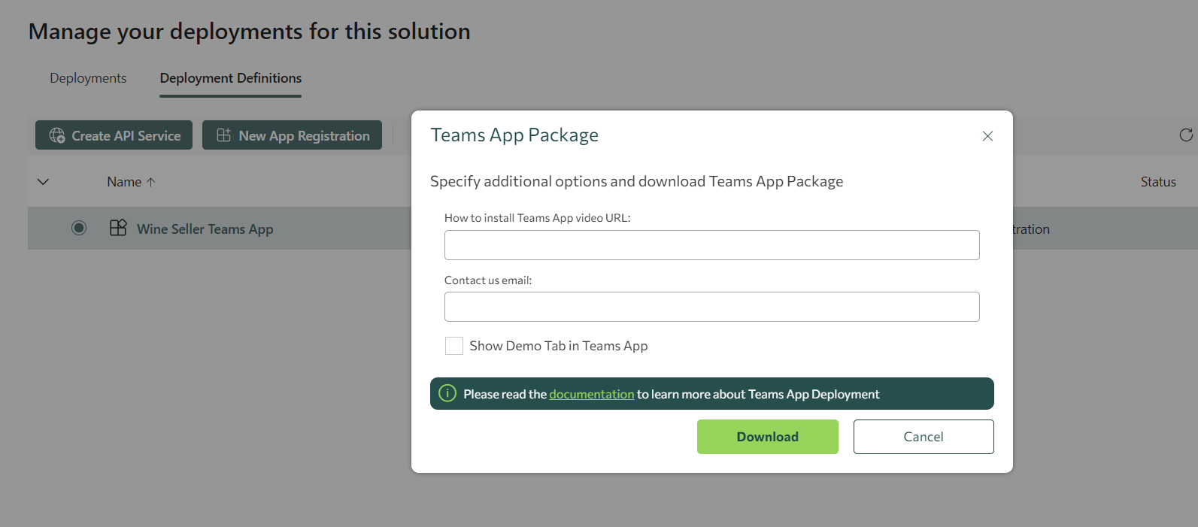
Task: Focus the install video URL field
Action: click(x=711, y=245)
